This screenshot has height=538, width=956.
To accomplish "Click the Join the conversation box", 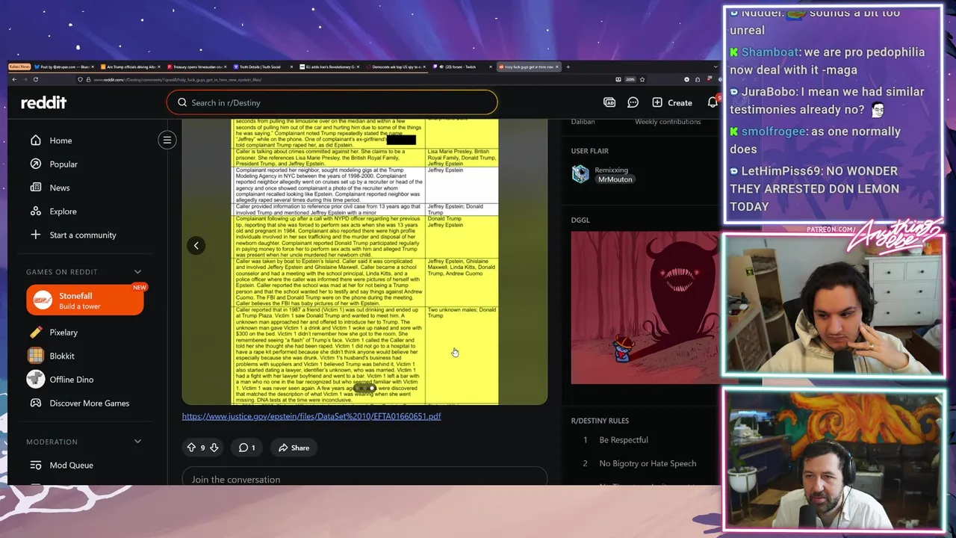I will (364, 479).
